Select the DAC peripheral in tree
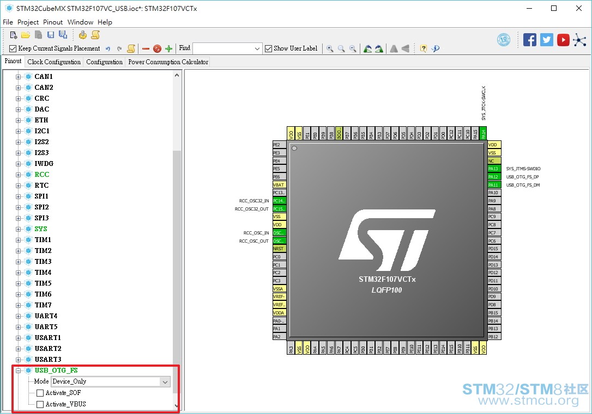592x414 pixels. click(42, 109)
